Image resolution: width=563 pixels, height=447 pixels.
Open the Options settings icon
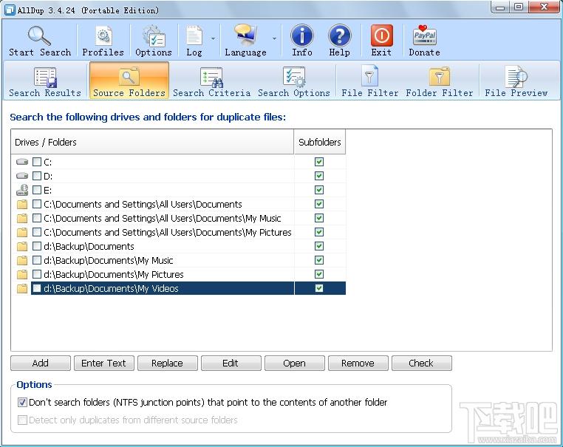[154, 35]
